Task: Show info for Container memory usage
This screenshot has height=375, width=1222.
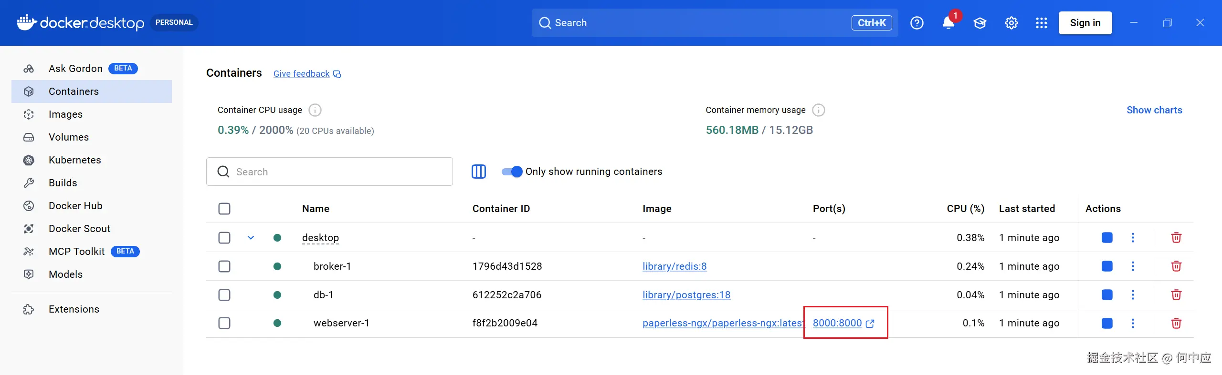Action: (x=819, y=110)
